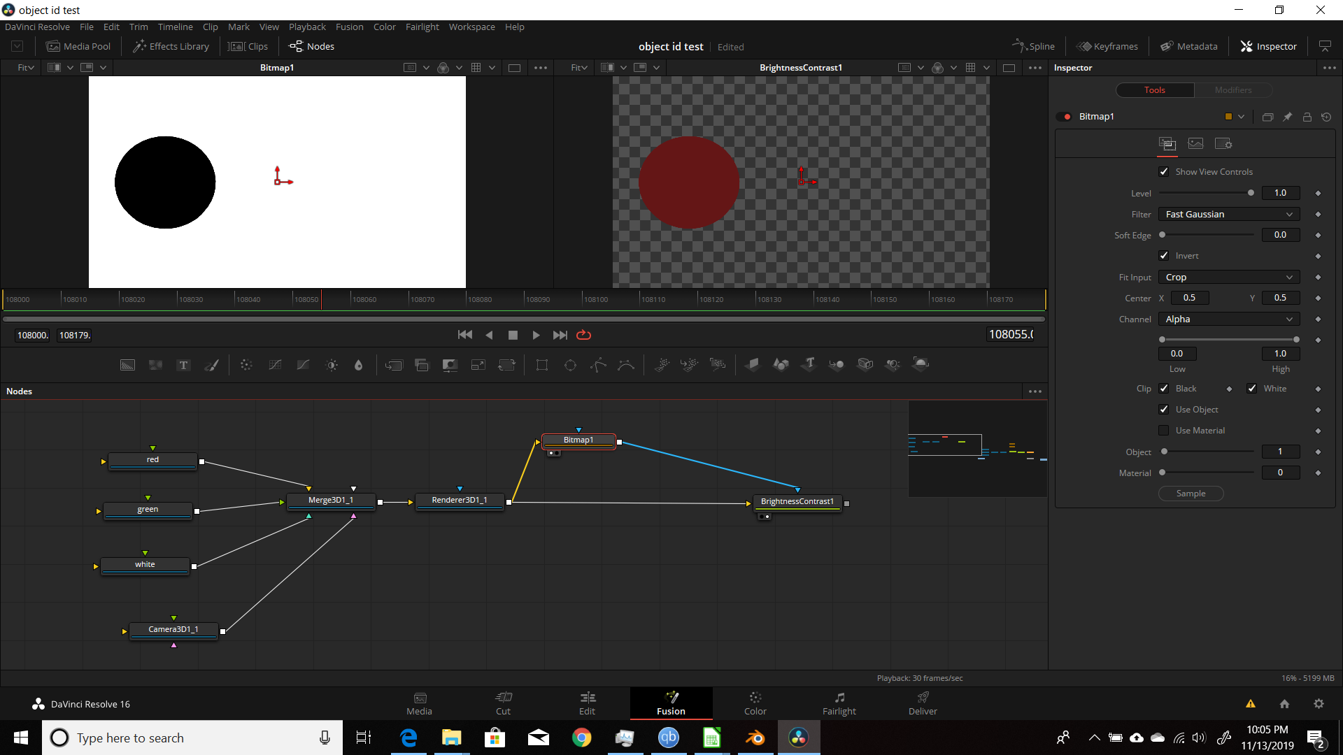Open Bitmap1 Settings tab gear icon
The image size is (1343, 755).
pyautogui.click(x=1223, y=143)
